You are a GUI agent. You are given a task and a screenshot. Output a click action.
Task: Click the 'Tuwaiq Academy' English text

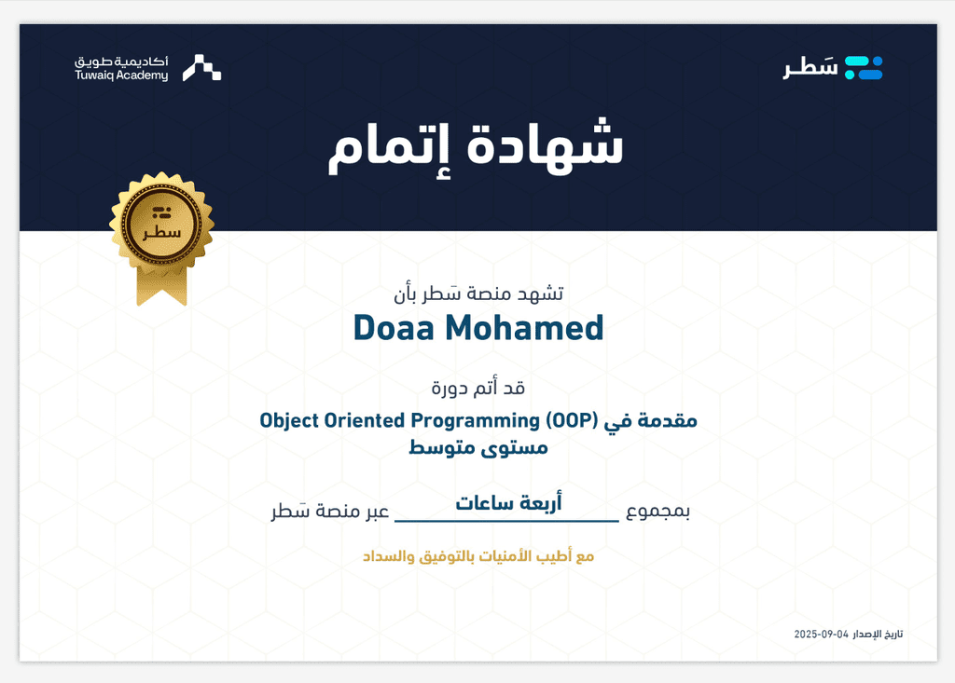(x=121, y=75)
